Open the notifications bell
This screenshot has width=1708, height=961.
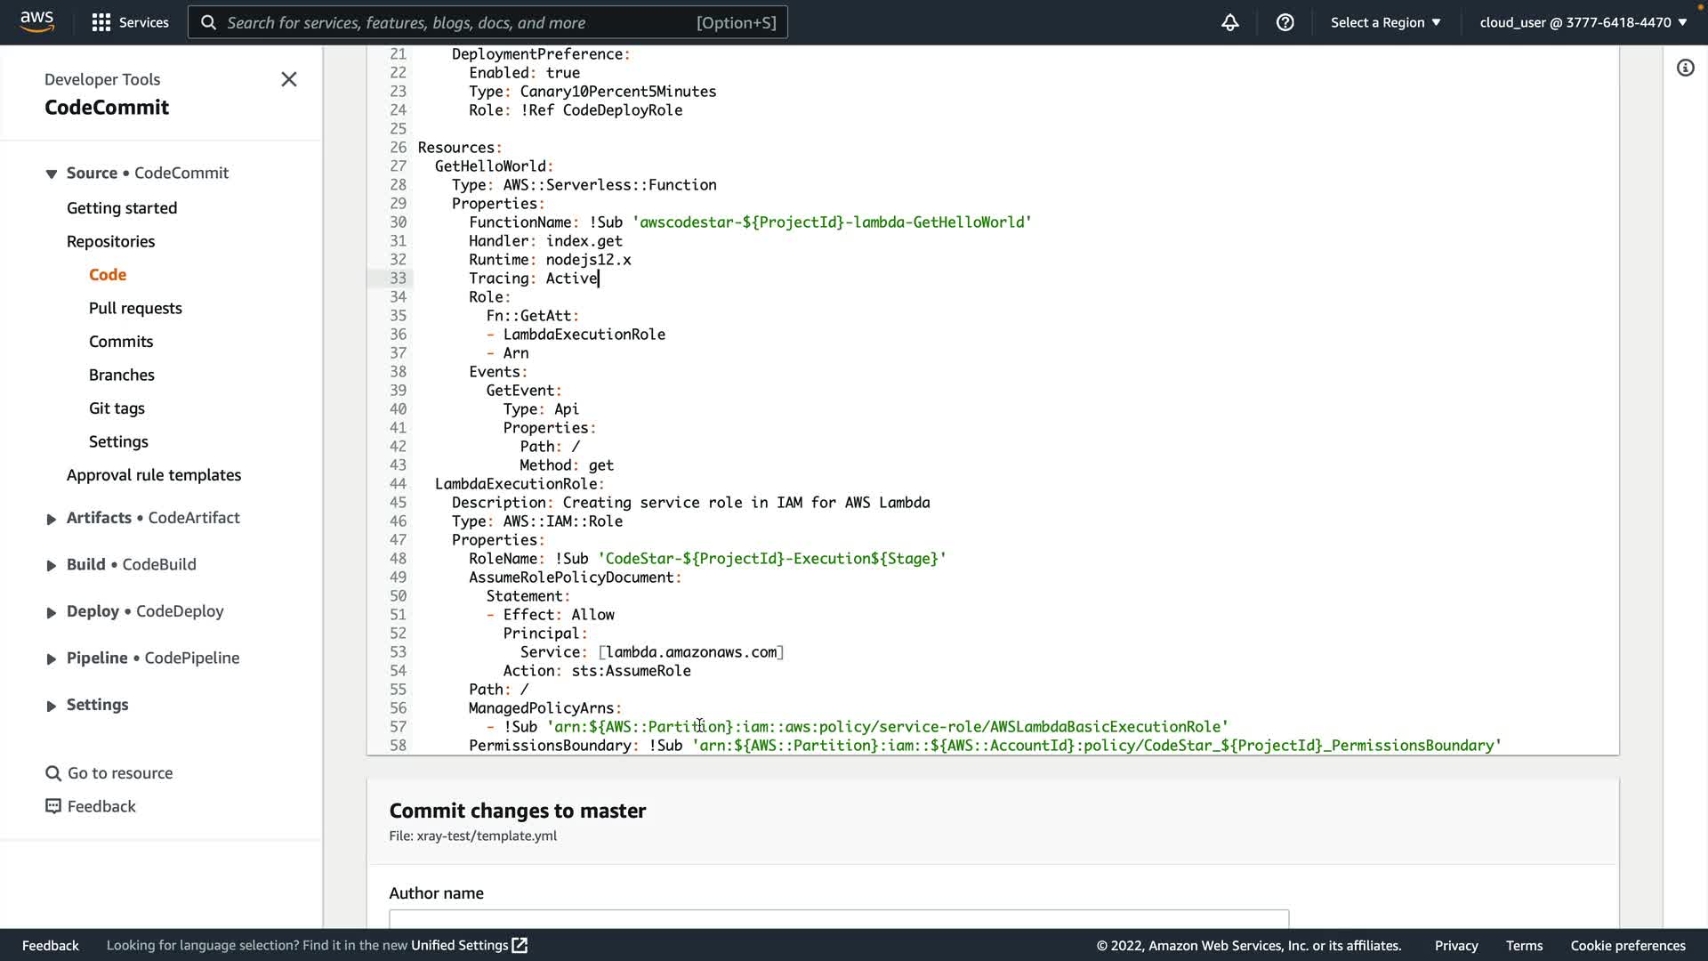(1229, 22)
